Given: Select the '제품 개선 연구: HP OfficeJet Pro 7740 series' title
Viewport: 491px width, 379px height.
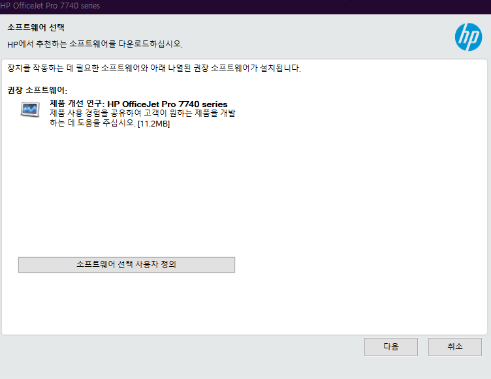Looking at the screenshot, I should [x=138, y=104].
